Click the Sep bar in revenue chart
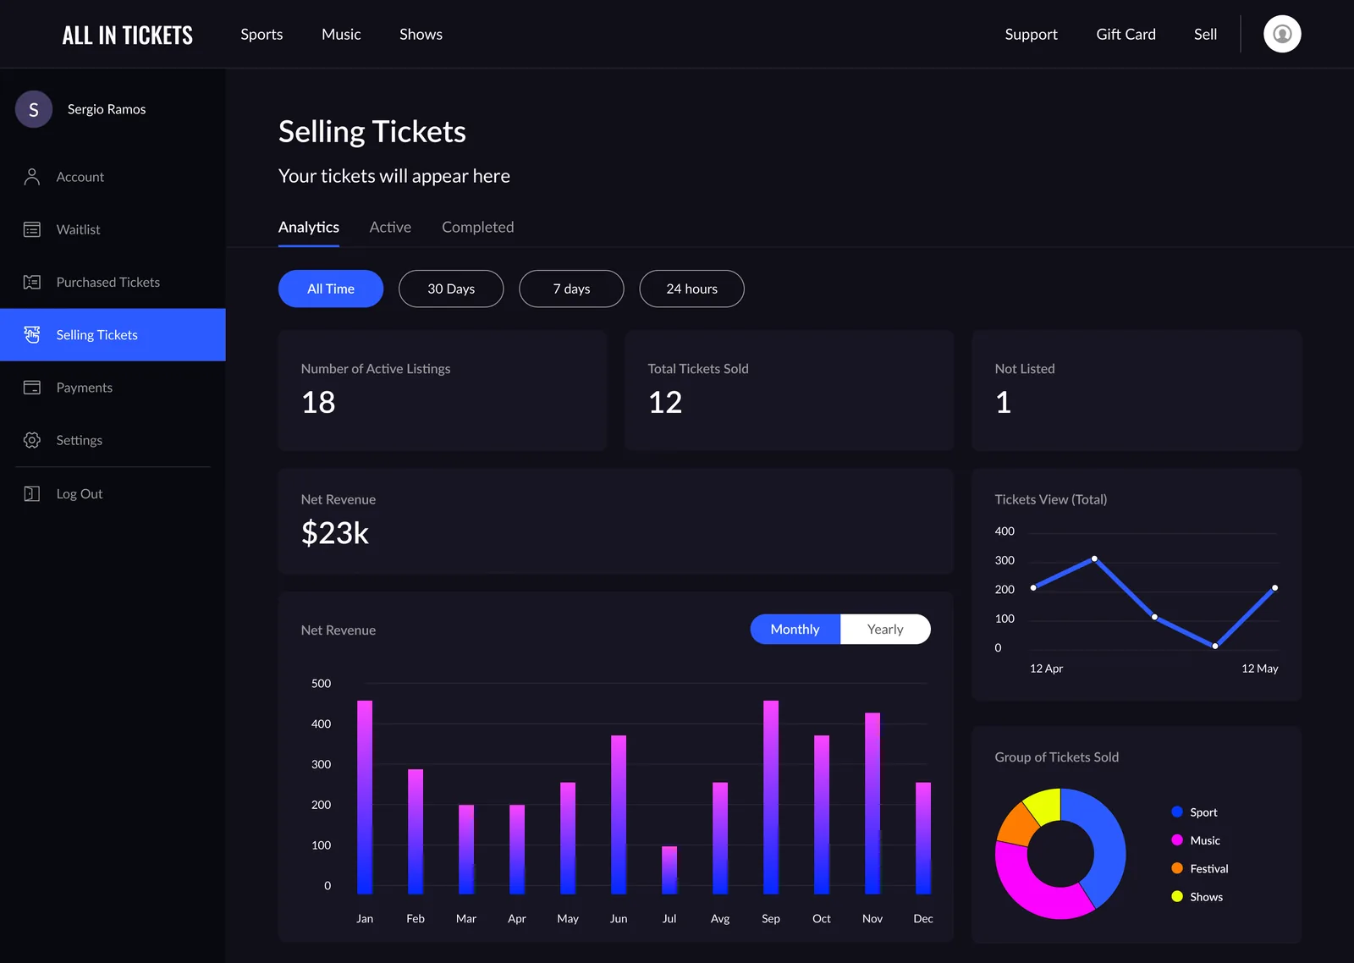 (771, 797)
